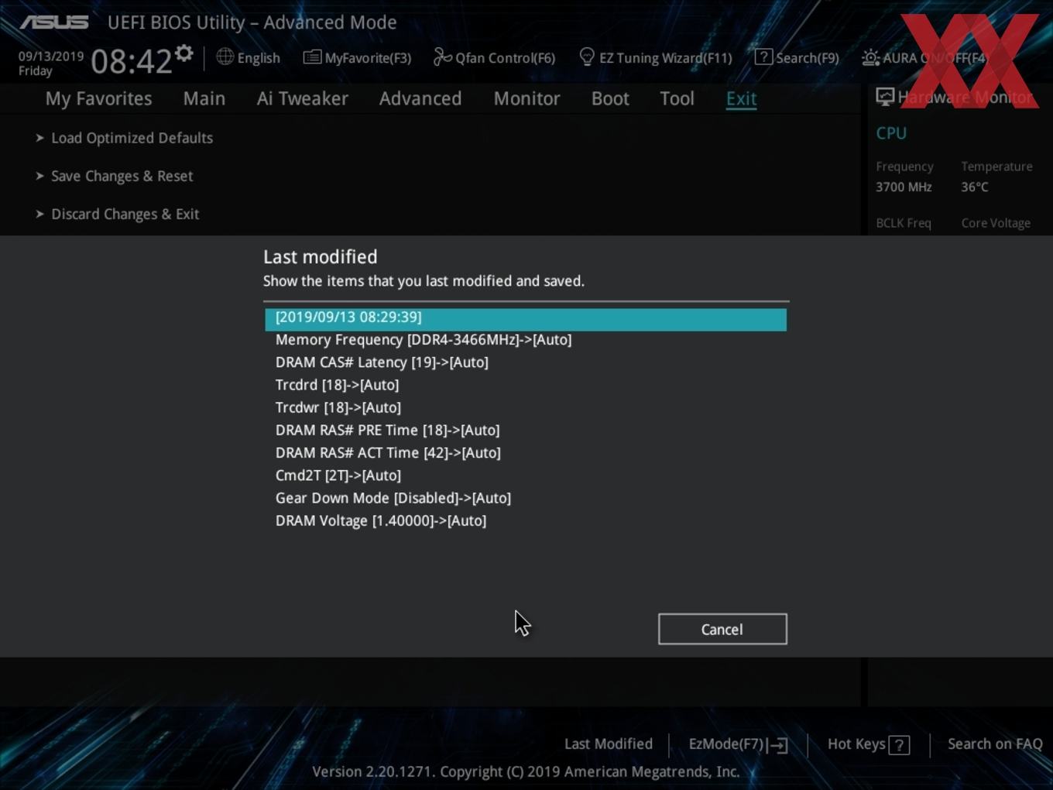This screenshot has width=1053, height=790.
Task: Choose Save Changes & Reset
Action: click(x=122, y=176)
